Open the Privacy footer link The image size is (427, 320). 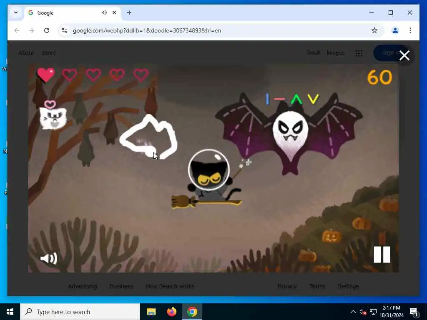287,286
